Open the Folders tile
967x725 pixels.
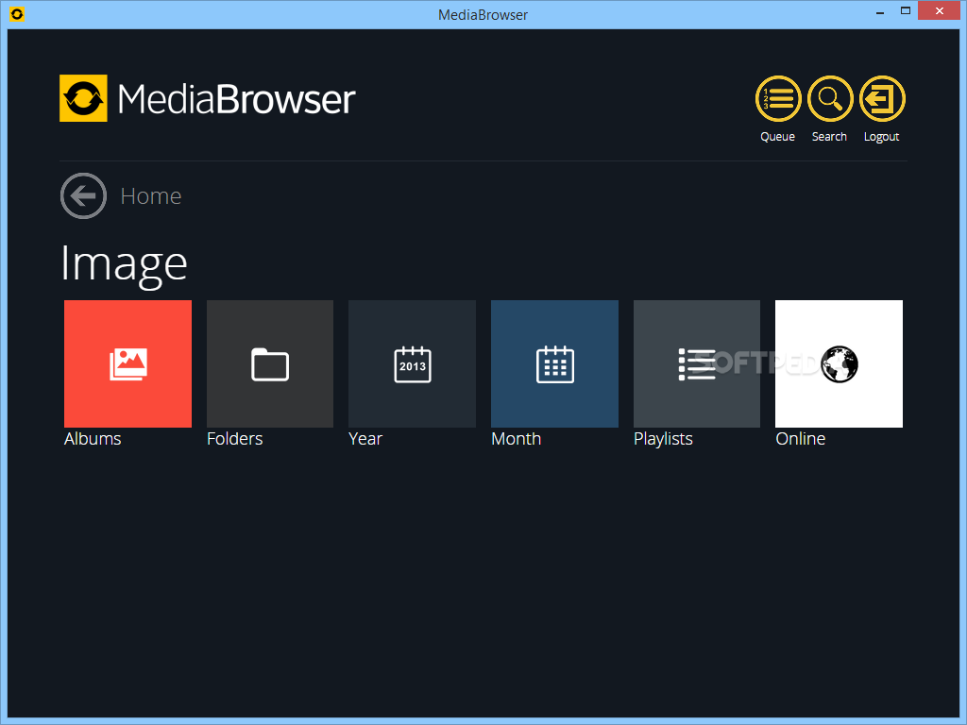point(270,363)
